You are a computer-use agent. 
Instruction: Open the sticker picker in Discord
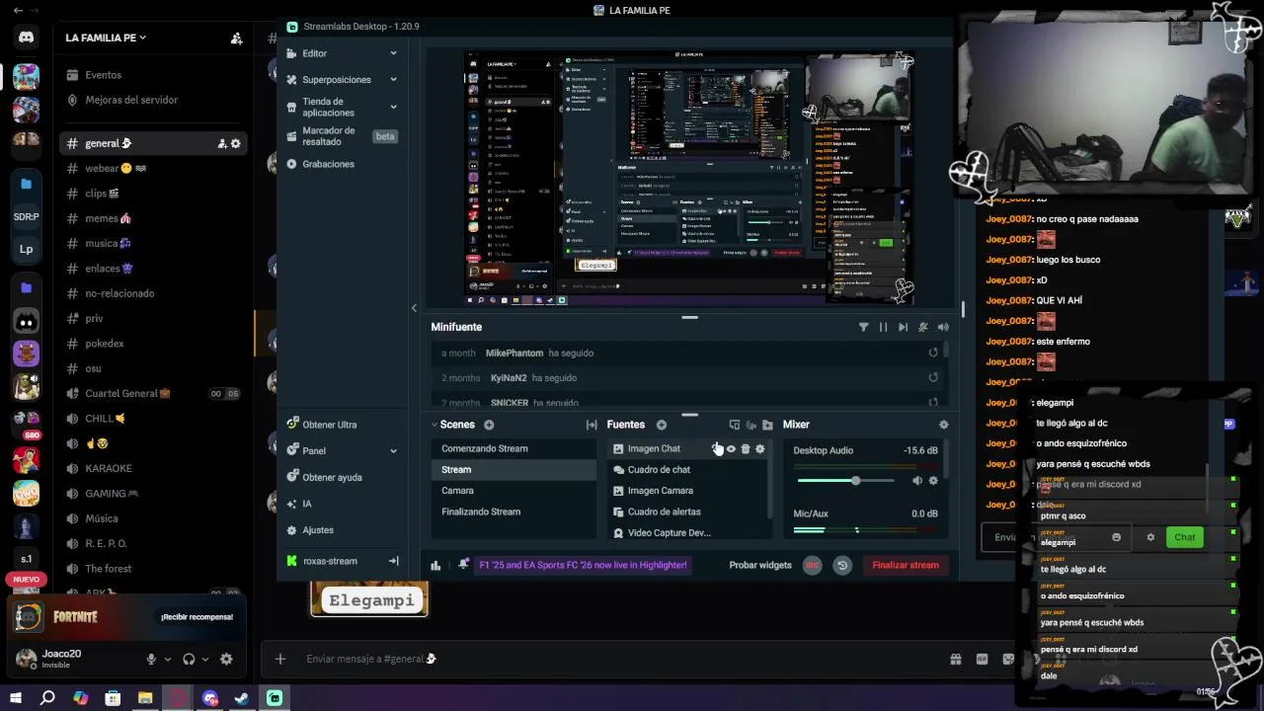(x=1008, y=659)
